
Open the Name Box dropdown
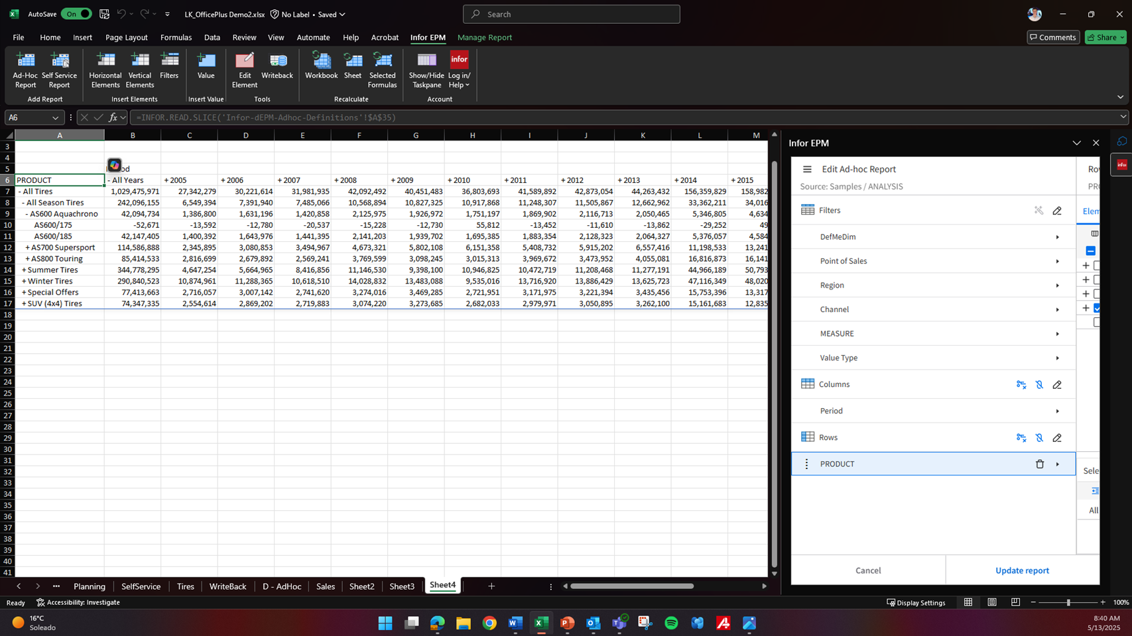[x=55, y=117]
